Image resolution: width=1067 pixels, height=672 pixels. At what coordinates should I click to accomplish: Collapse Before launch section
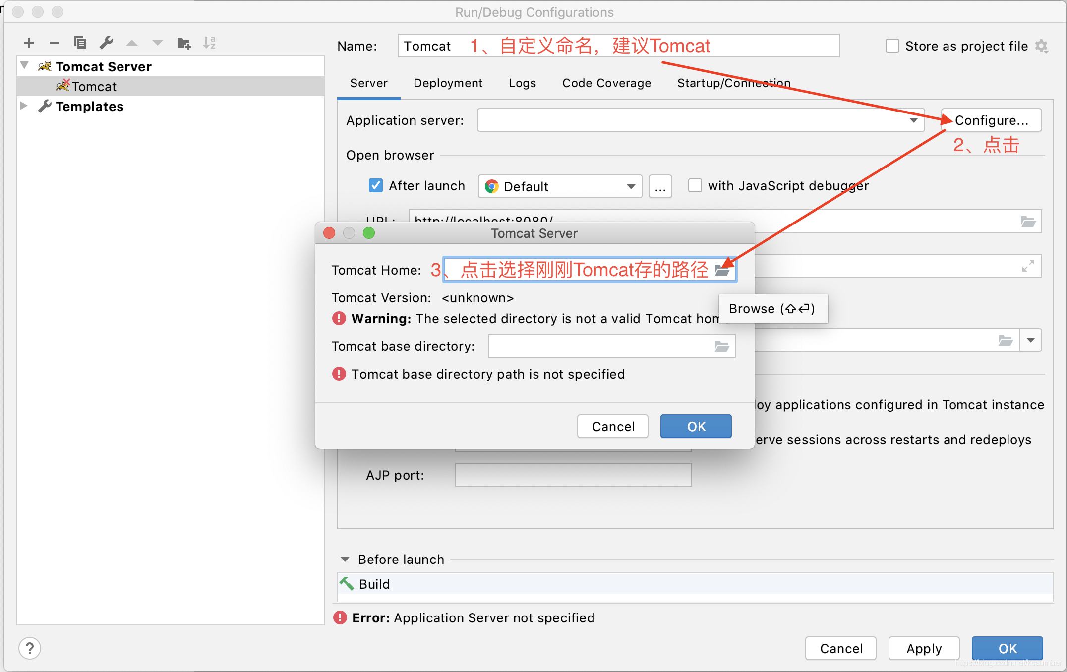point(345,559)
